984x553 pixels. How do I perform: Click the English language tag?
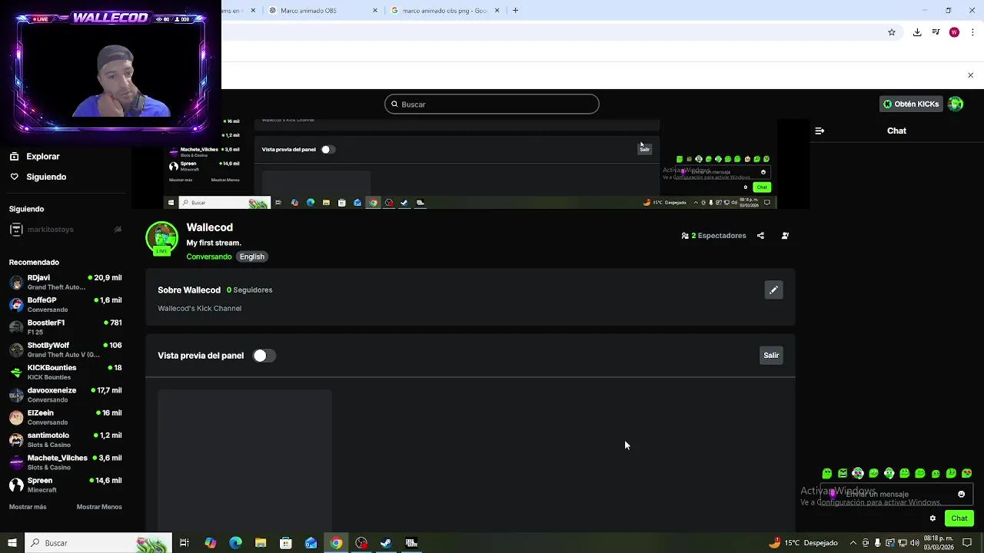(251, 257)
